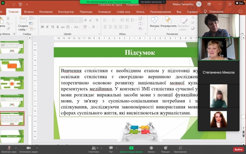Image resolution: width=246 pixels, height=154 pixels.
Task: Start sharing with Демонстрация экрана
Action: [131, 149]
